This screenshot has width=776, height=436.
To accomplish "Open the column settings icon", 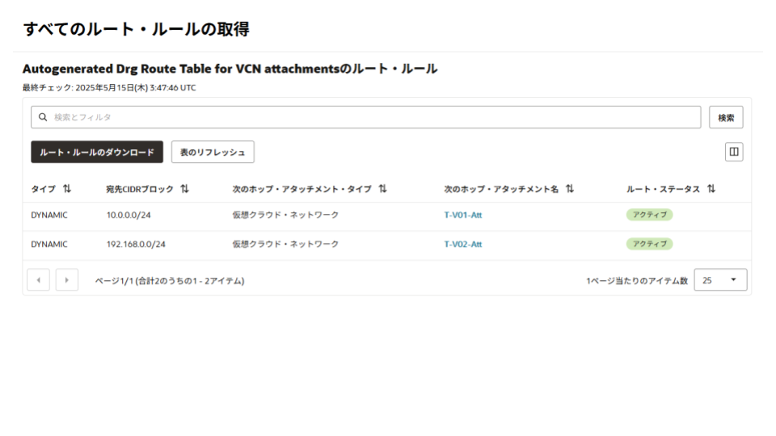I will click(734, 152).
